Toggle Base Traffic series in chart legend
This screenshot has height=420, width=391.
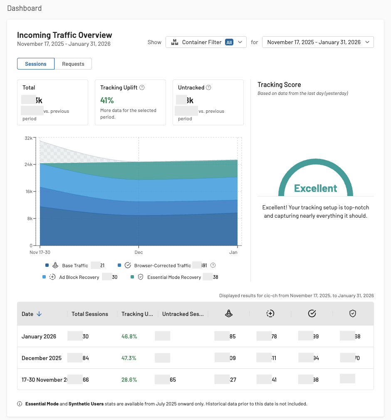pyautogui.click(x=75, y=266)
